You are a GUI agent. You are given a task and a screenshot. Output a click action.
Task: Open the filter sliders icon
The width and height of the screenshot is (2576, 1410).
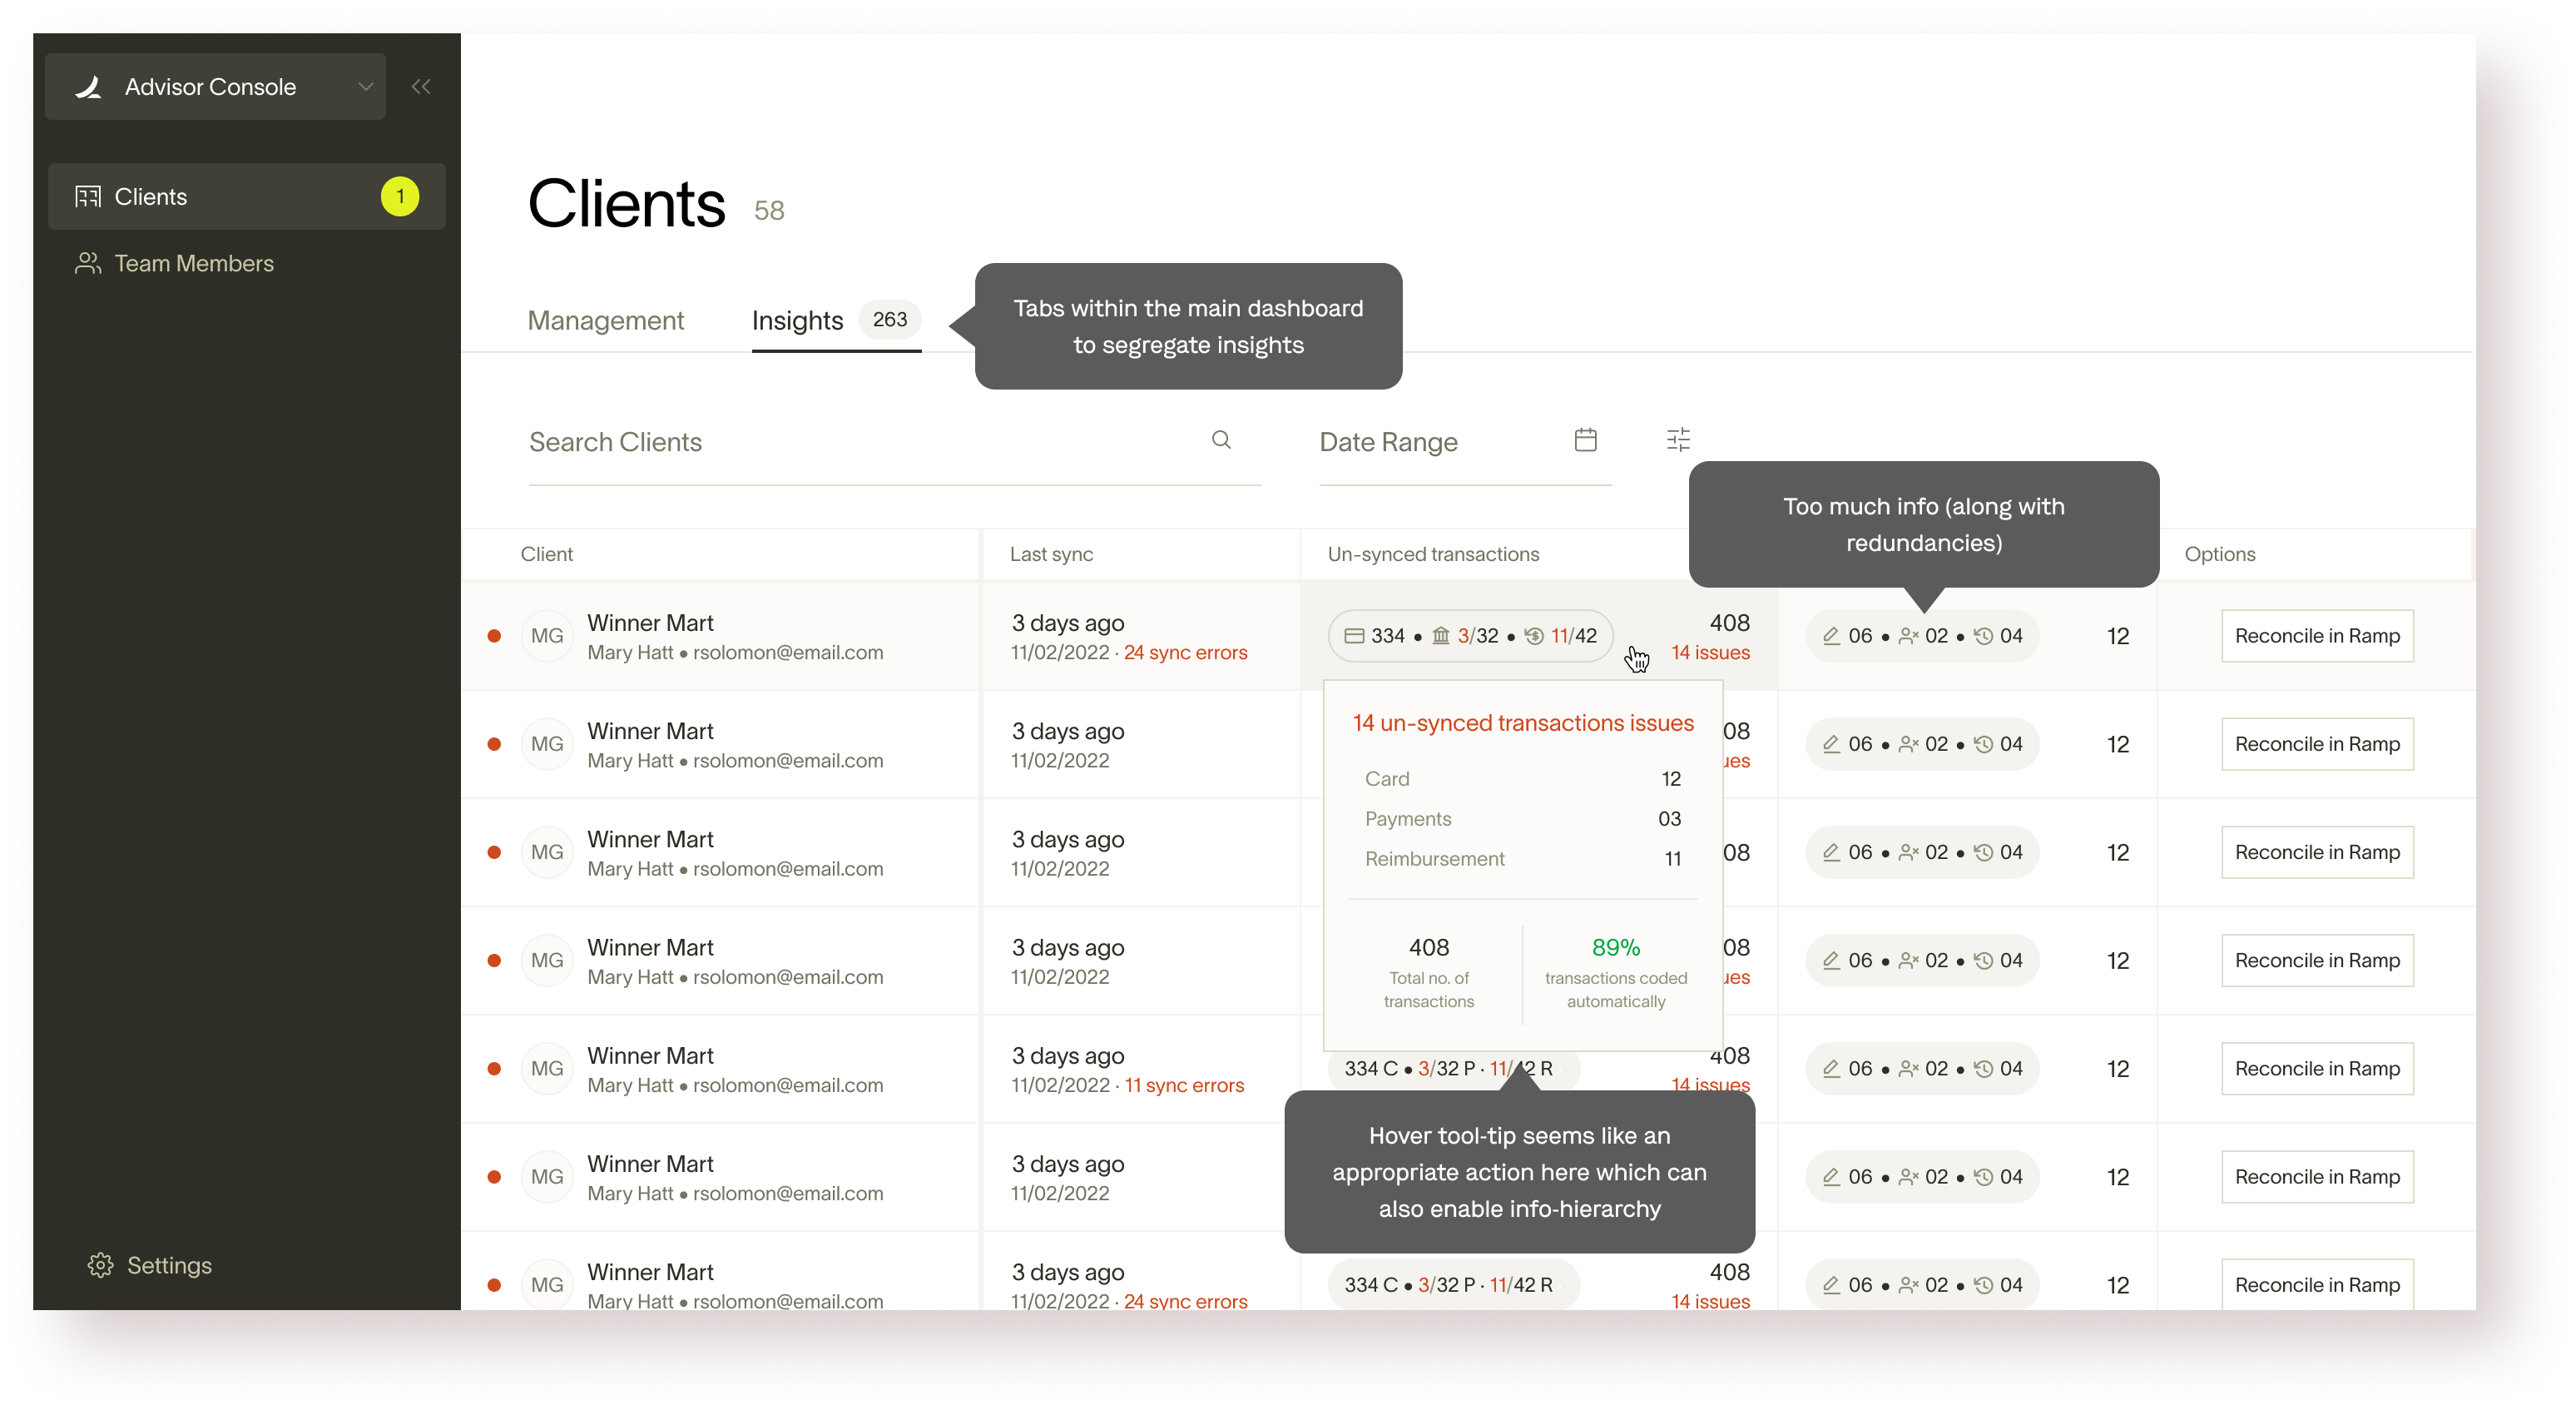tap(1678, 440)
